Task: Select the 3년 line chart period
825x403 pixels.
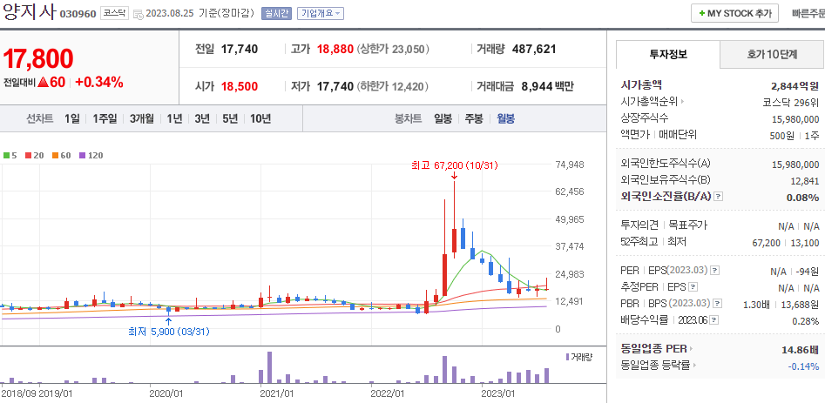Action: (x=202, y=118)
